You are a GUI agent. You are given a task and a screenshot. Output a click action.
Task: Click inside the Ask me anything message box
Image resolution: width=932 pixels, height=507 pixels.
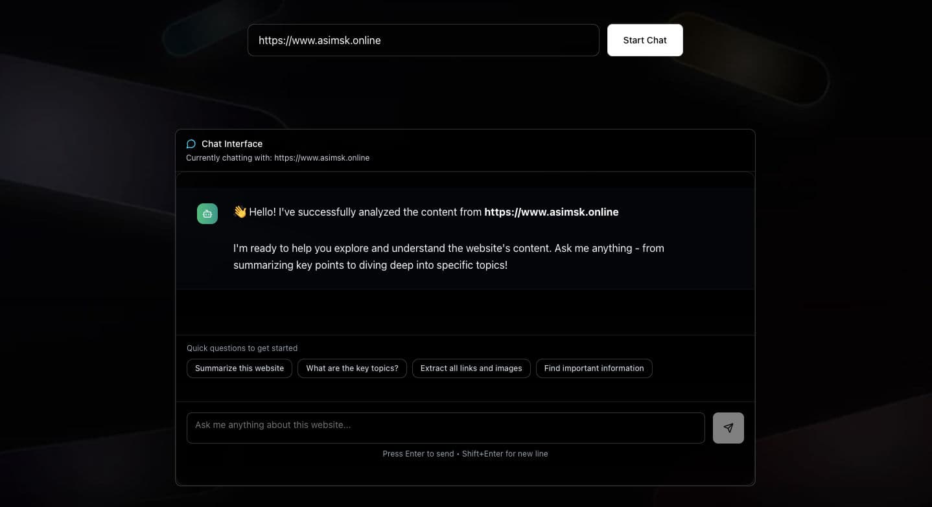click(x=445, y=427)
